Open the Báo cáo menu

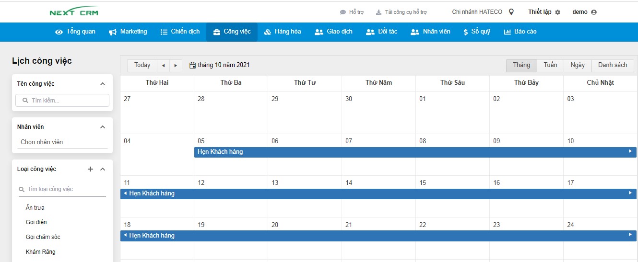520,32
